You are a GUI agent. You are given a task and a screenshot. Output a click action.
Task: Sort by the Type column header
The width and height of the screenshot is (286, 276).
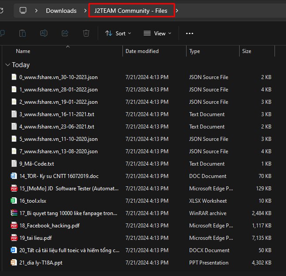[x=194, y=51]
